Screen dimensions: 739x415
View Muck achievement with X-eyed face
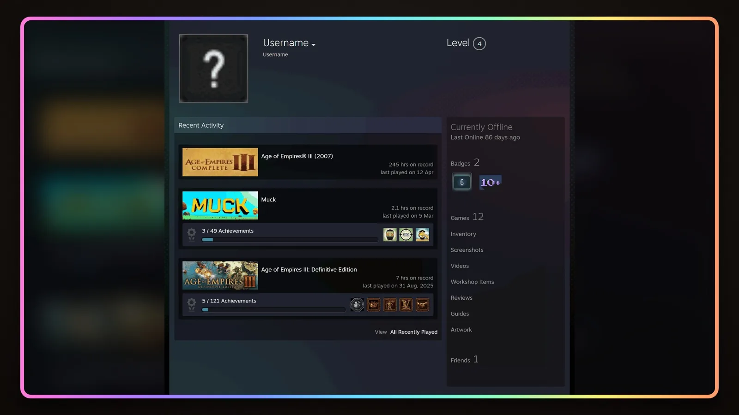390,235
